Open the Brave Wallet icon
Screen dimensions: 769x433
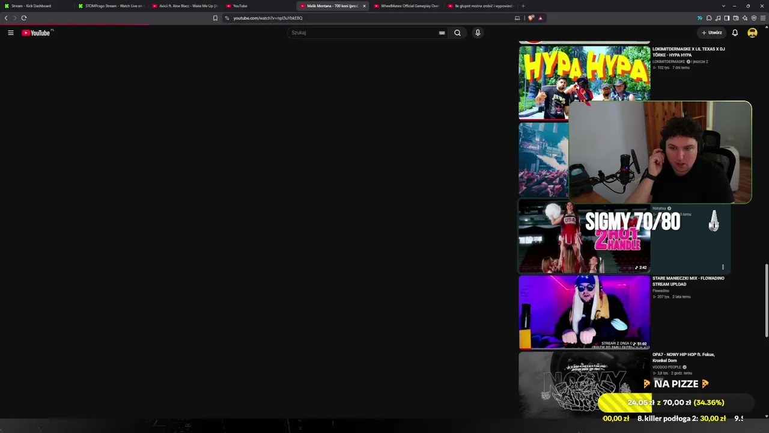coord(736,18)
